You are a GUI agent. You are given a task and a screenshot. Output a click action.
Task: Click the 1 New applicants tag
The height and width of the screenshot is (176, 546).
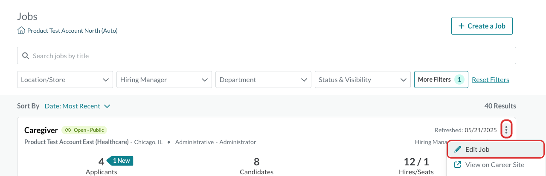(120, 161)
